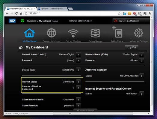This screenshot has height=119, width=157.
Task: Click the orange V extension icon
Action: [x=129, y=13]
